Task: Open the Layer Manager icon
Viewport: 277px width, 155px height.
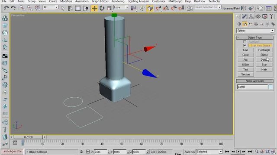Action: coord(260,8)
